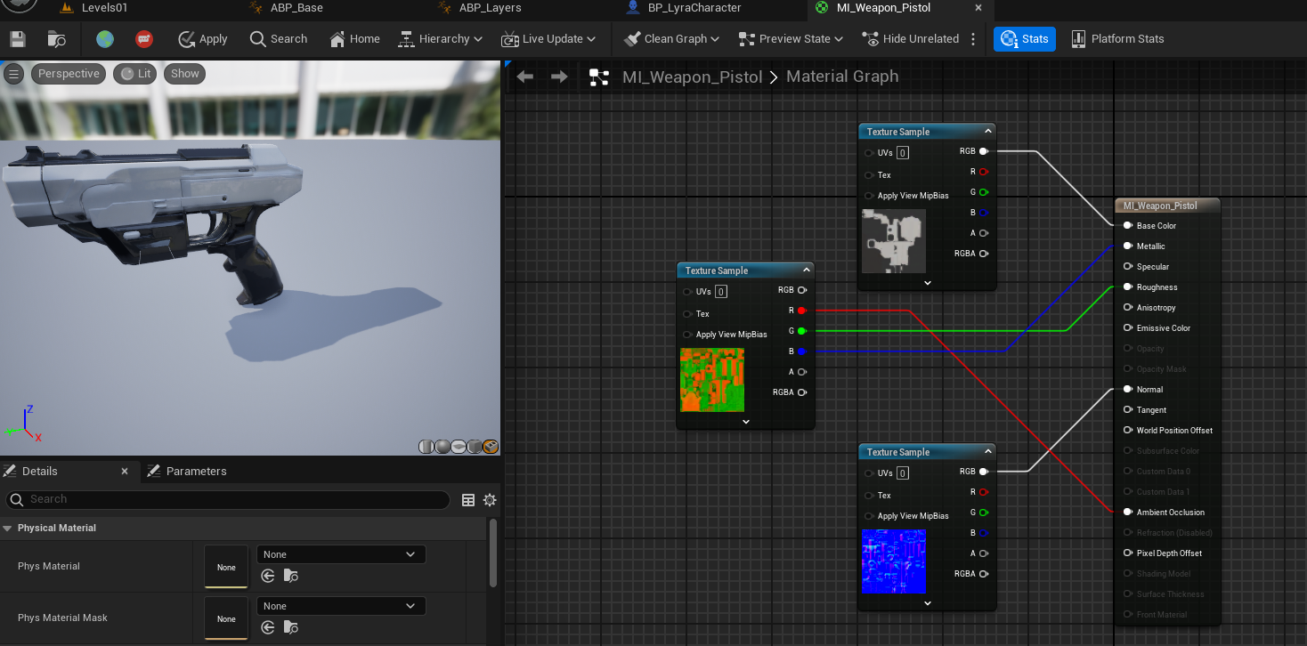Screen dimensions: 1307x646
Task: Use selected asset for Phys Material
Action: pos(268,577)
